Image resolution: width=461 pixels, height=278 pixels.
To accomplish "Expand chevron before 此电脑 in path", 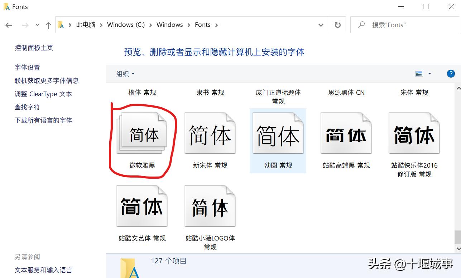I will pyautogui.click(x=70, y=25).
